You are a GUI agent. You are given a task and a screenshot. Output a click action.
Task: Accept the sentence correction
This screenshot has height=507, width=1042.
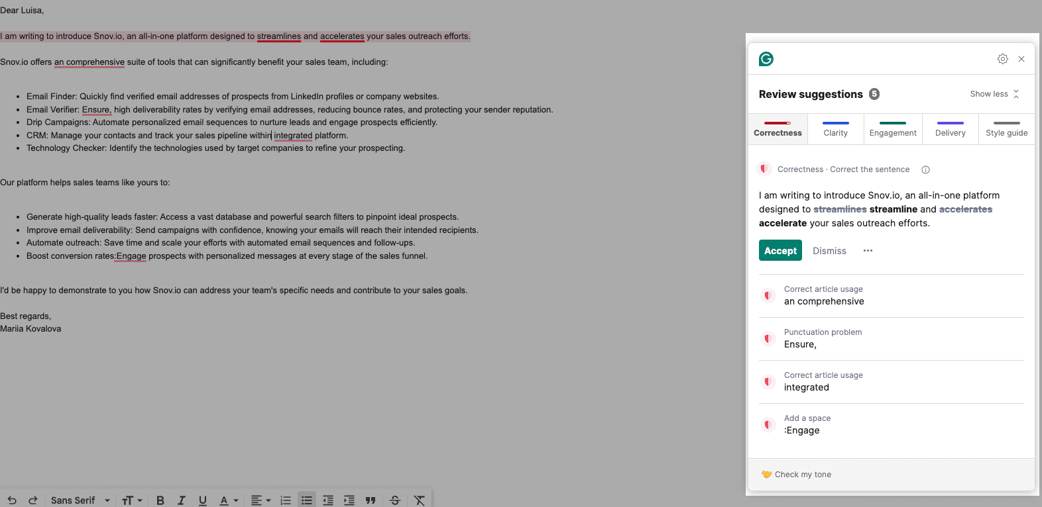[780, 251]
